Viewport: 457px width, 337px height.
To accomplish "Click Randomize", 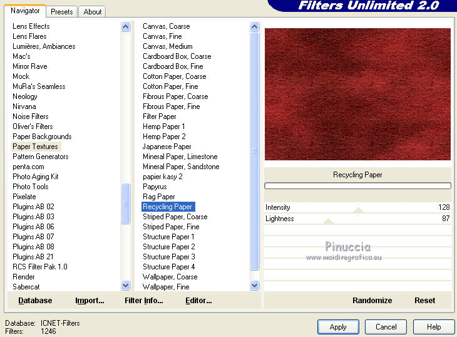I will [372, 301].
